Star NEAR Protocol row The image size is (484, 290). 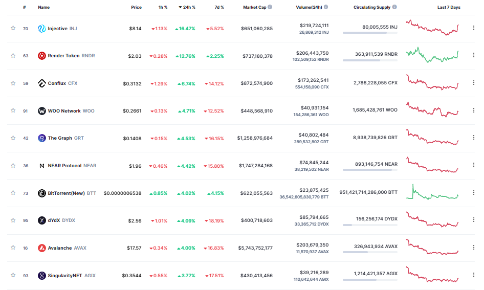(x=13, y=165)
